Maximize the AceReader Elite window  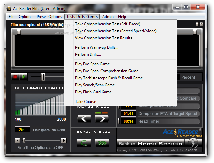click(186, 7)
